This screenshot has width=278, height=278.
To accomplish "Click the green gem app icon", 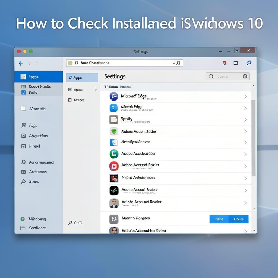I will [x=114, y=131].
